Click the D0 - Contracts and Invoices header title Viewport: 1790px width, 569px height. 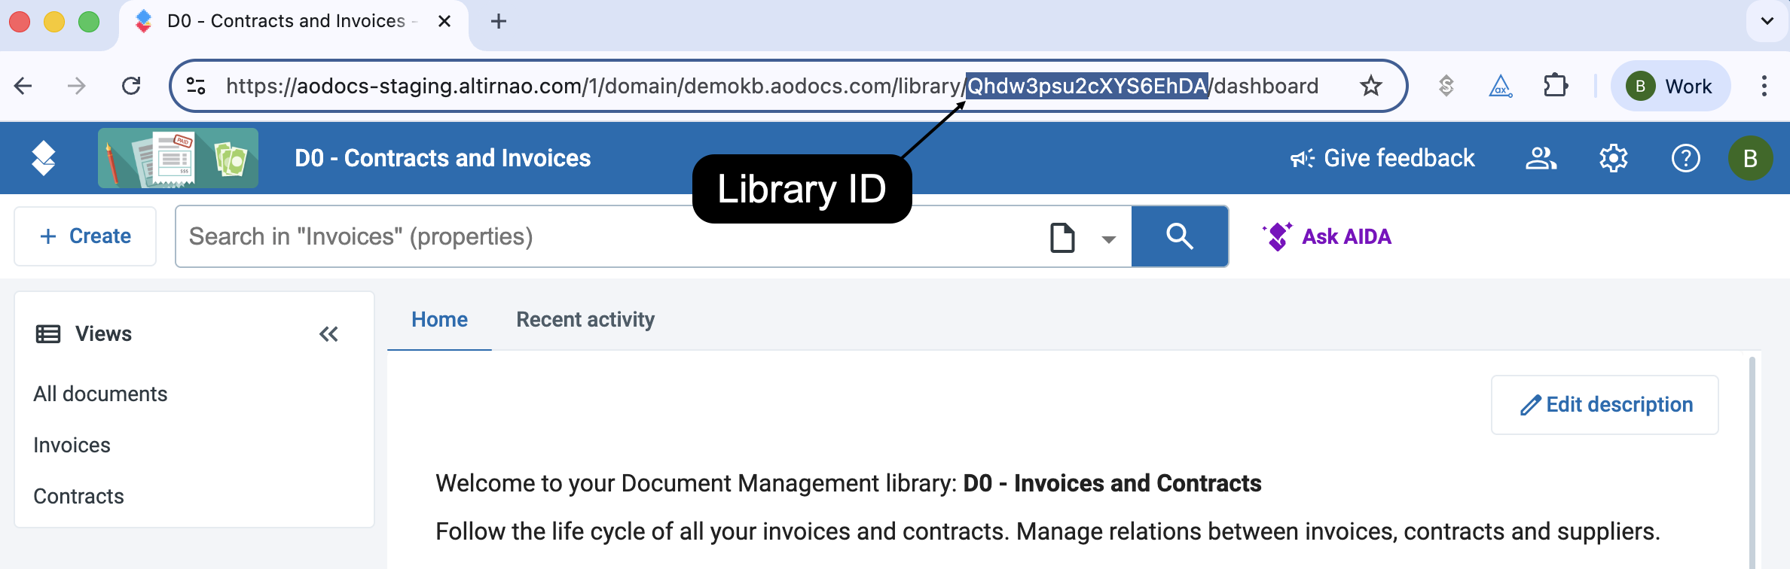[x=443, y=158]
